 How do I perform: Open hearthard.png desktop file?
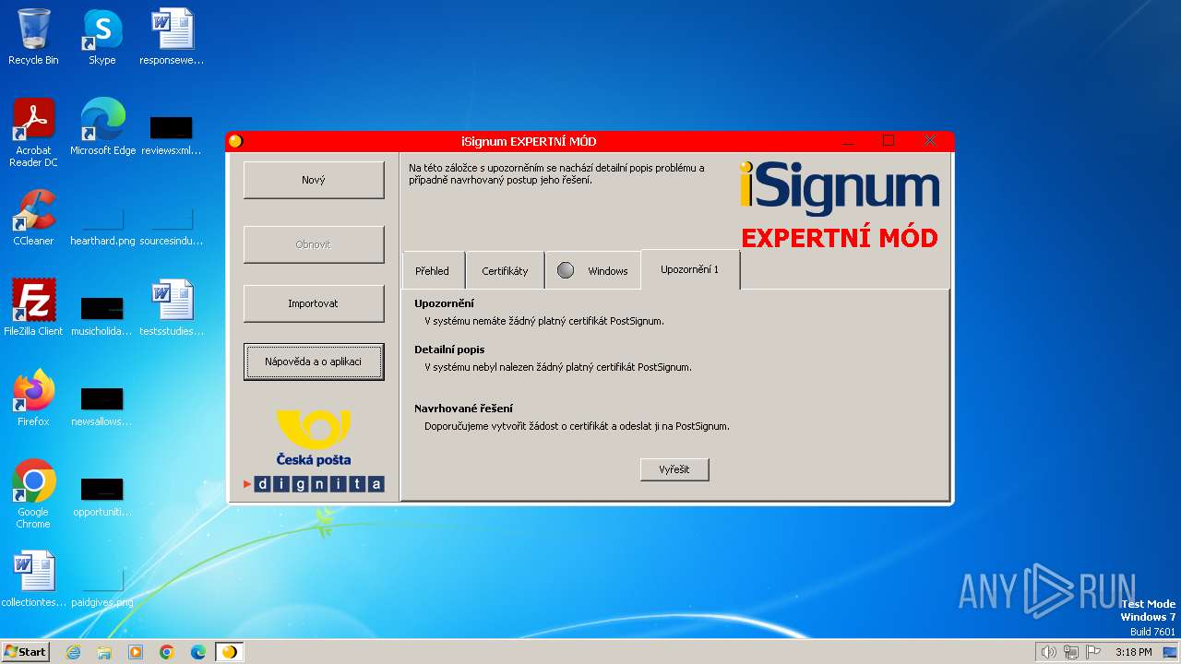tap(102, 223)
